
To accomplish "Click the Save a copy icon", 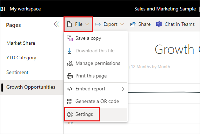I will point(70,38).
